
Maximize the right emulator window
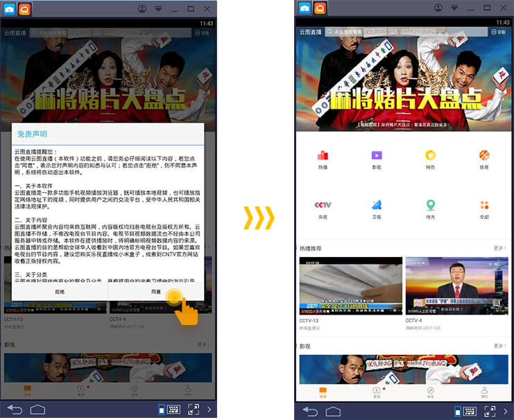pyautogui.click(x=487, y=8)
